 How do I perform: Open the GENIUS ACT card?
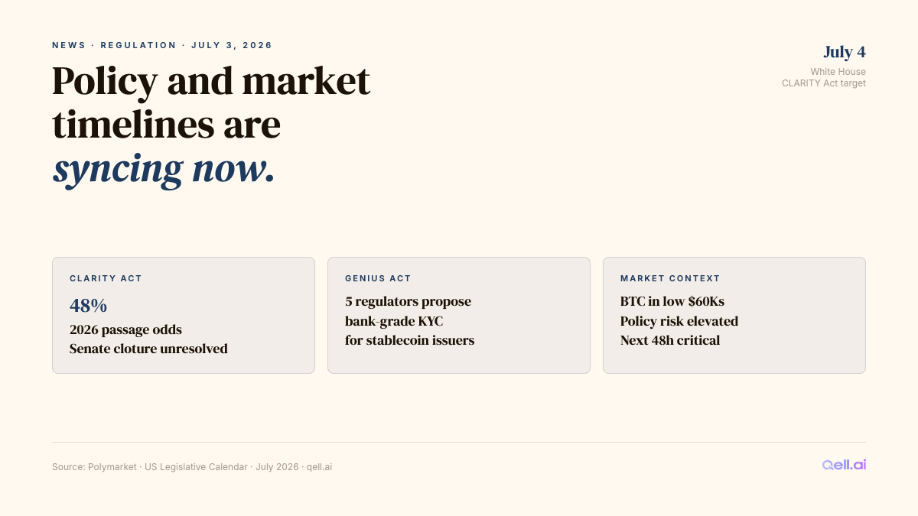(459, 315)
